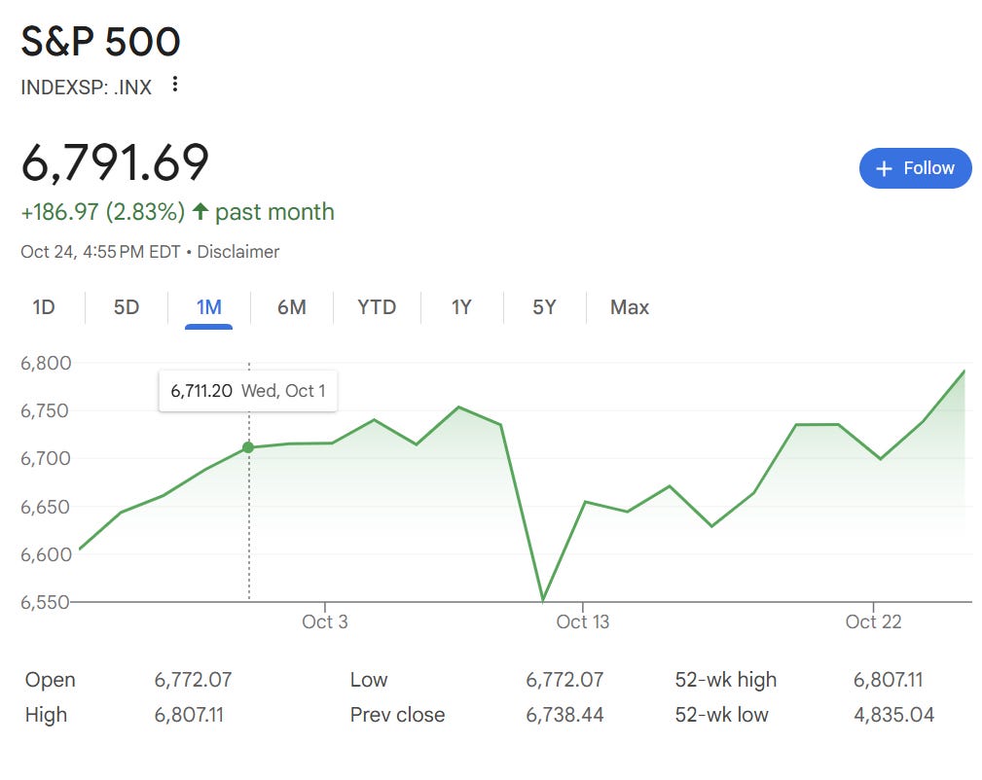The height and width of the screenshot is (780, 982).
Task: Click the Oct 3 axis label
Action: 324,621
